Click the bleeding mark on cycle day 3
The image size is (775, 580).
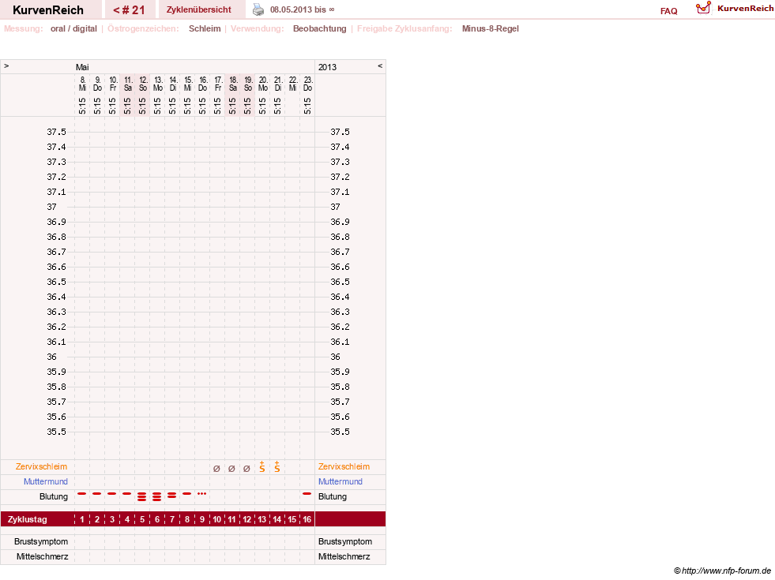pos(112,494)
